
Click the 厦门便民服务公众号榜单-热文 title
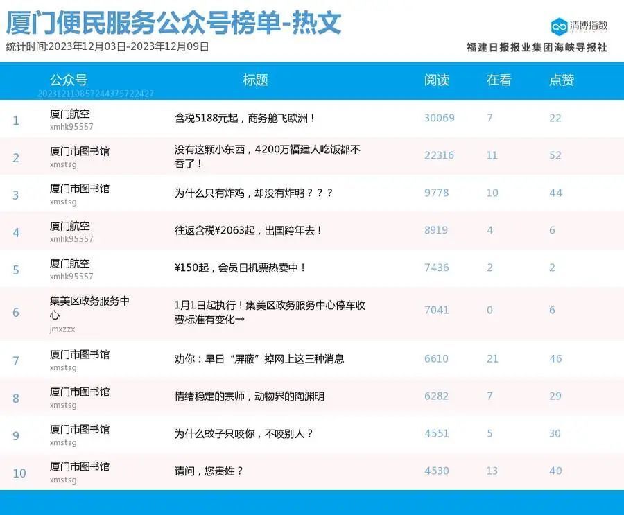173,21
